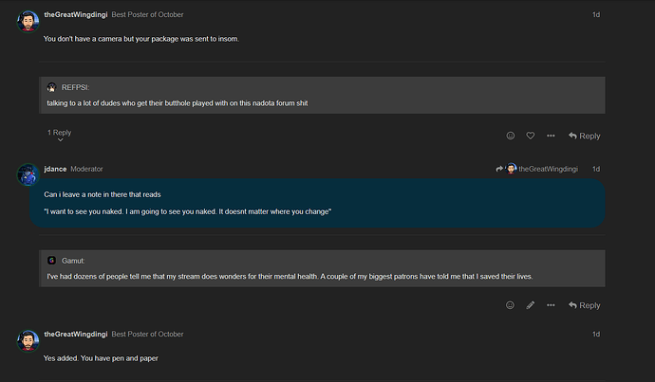Click jdance's avatar thumbnail
The height and width of the screenshot is (382, 655).
[x=28, y=174]
